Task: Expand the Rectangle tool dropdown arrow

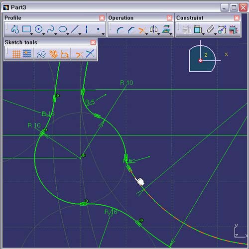Action: point(31,34)
